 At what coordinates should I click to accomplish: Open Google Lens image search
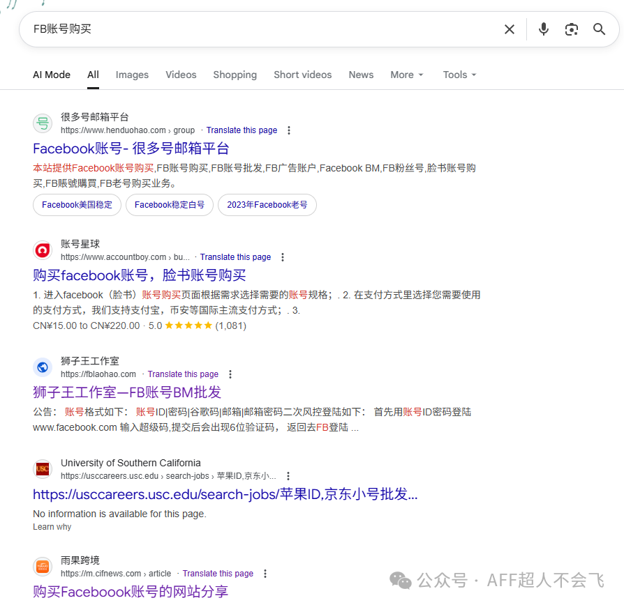[x=572, y=29]
